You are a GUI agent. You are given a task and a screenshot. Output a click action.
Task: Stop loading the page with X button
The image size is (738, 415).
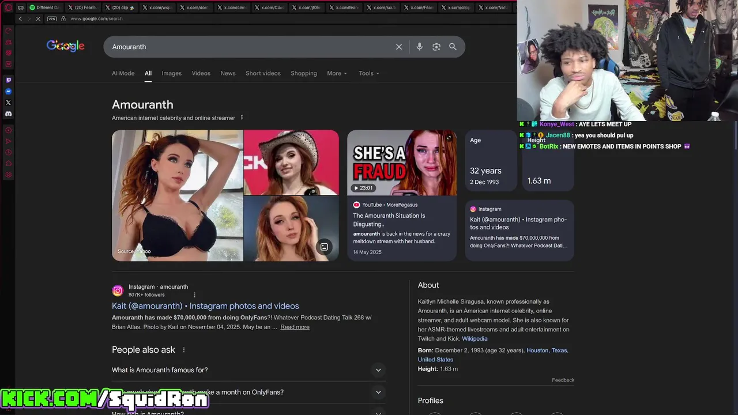tap(38, 18)
